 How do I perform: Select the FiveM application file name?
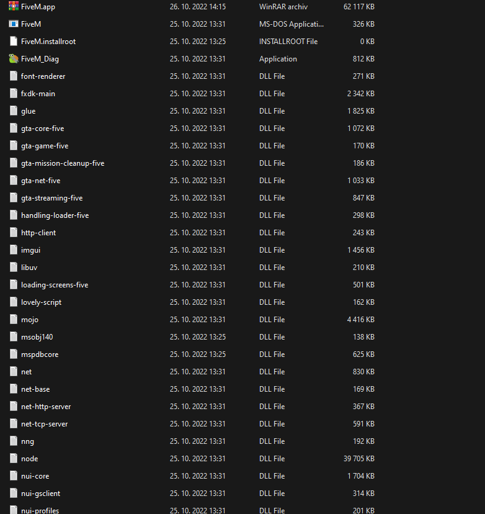point(31,24)
